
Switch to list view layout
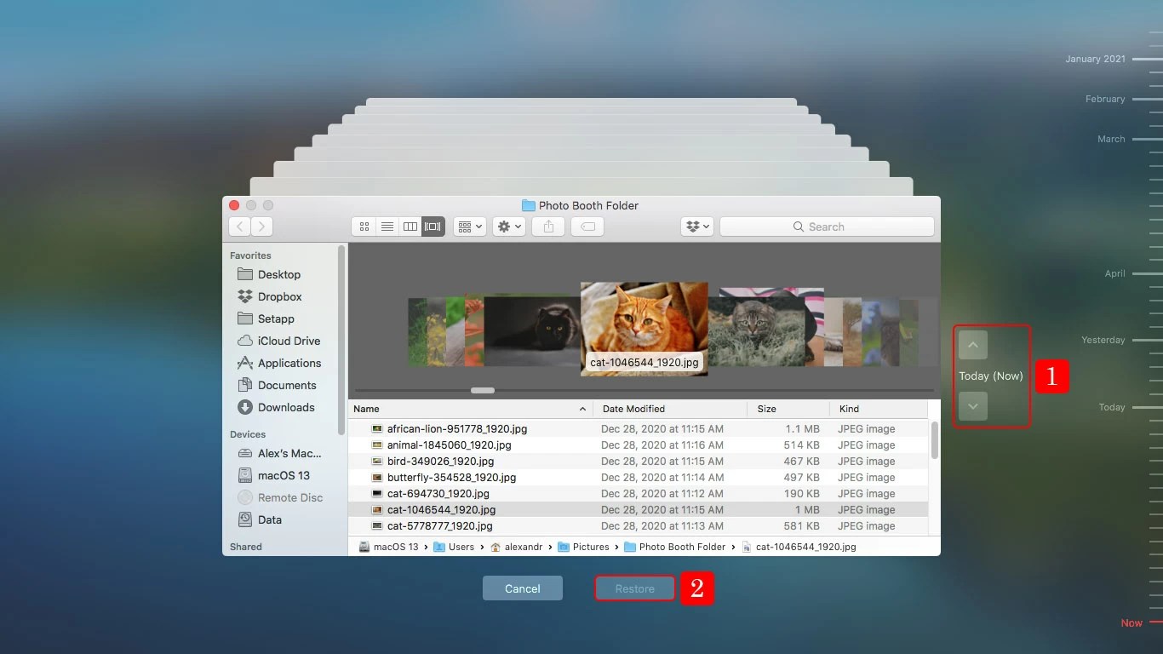tap(387, 226)
